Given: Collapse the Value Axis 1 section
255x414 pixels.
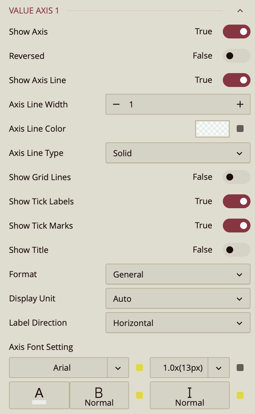Looking at the screenshot, I should point(240,11).
